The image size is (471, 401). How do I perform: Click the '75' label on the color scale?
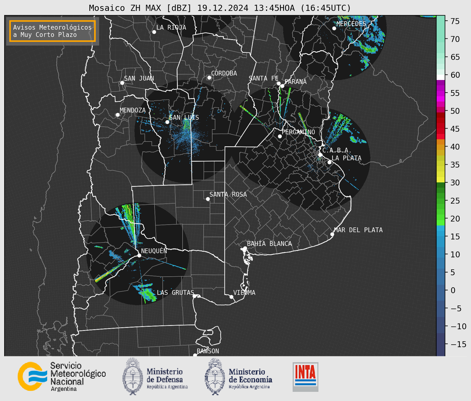455,21
